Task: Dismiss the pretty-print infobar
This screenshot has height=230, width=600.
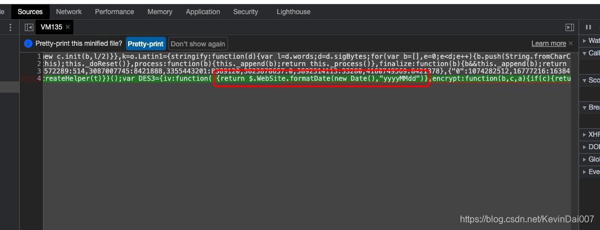Action: click(x=571, y=44)
